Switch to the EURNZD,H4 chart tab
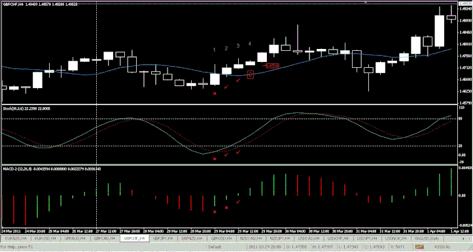Viewport: 473px width, 252px height. (x=16, y=238)
